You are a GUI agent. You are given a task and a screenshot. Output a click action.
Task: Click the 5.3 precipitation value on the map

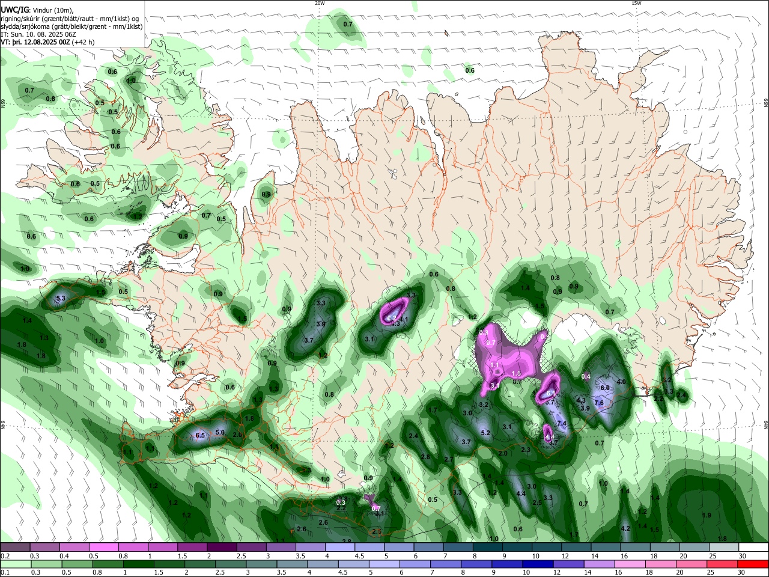[61, 298]
